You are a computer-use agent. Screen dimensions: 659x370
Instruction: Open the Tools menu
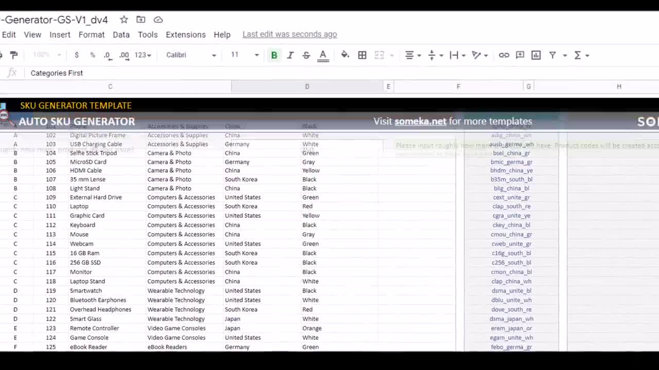click(x=148, y=34)
